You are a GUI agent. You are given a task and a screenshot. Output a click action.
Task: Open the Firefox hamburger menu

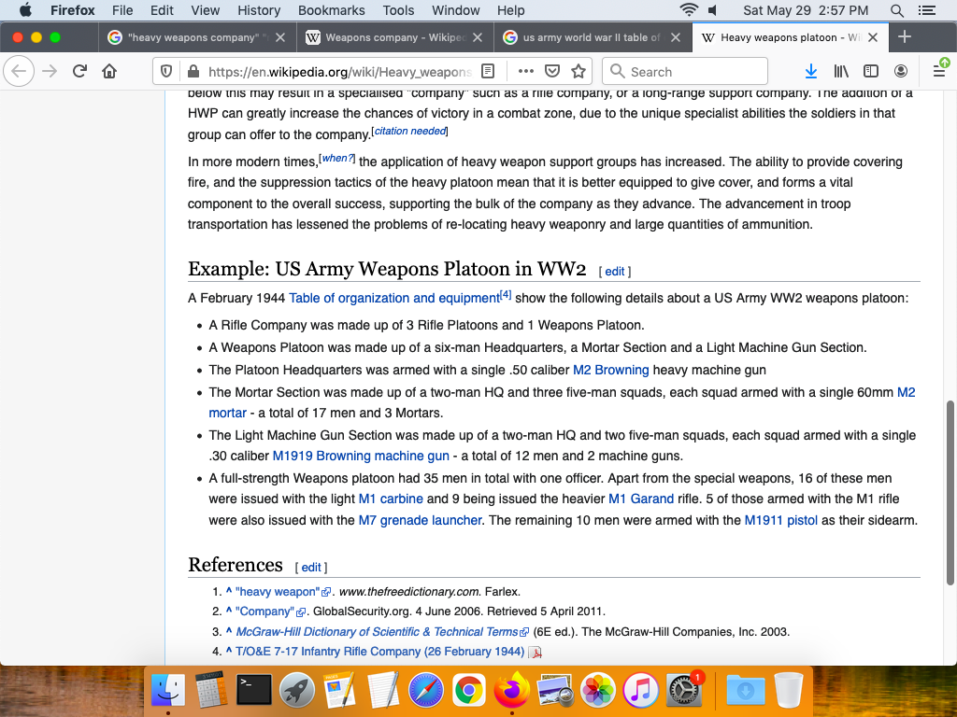click(x=939, y=71)
